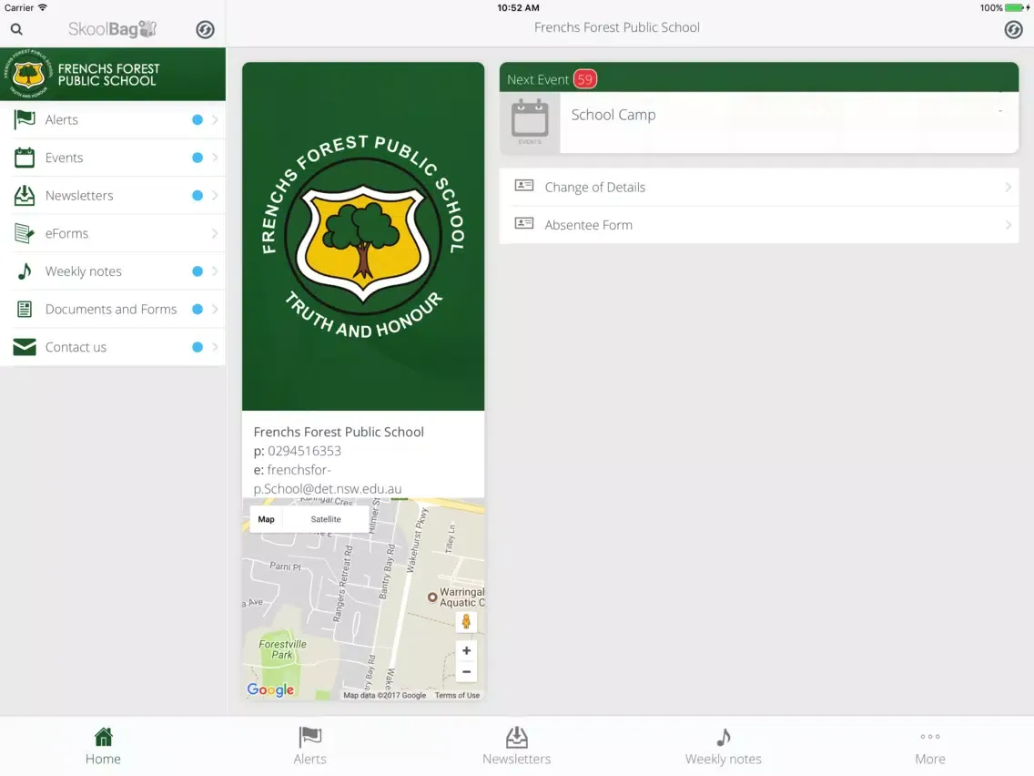Screen dimensions: 1034x776
Task: Open the Change of Details form
Action: (x=759, y=187)
